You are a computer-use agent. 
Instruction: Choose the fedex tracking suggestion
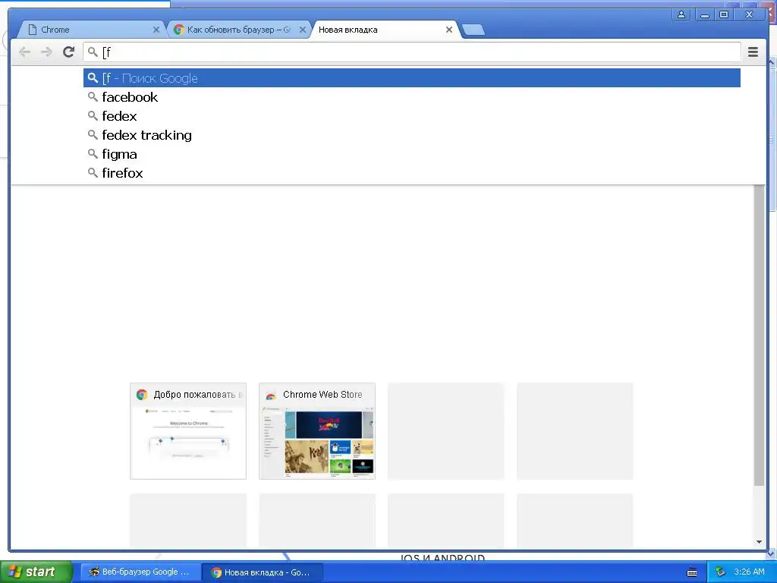412,135
